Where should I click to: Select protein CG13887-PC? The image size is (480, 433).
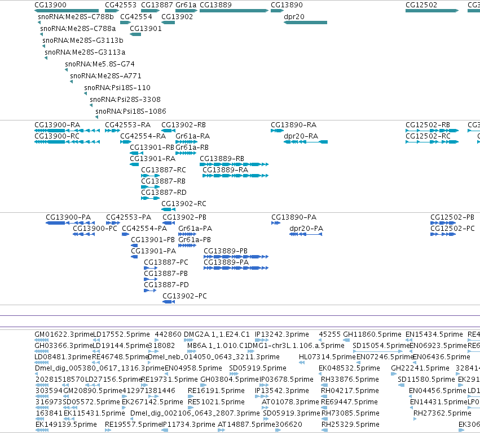click(151, 268)
